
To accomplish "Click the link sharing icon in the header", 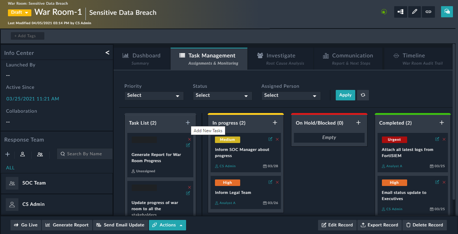I will click(x=428, y=12).
